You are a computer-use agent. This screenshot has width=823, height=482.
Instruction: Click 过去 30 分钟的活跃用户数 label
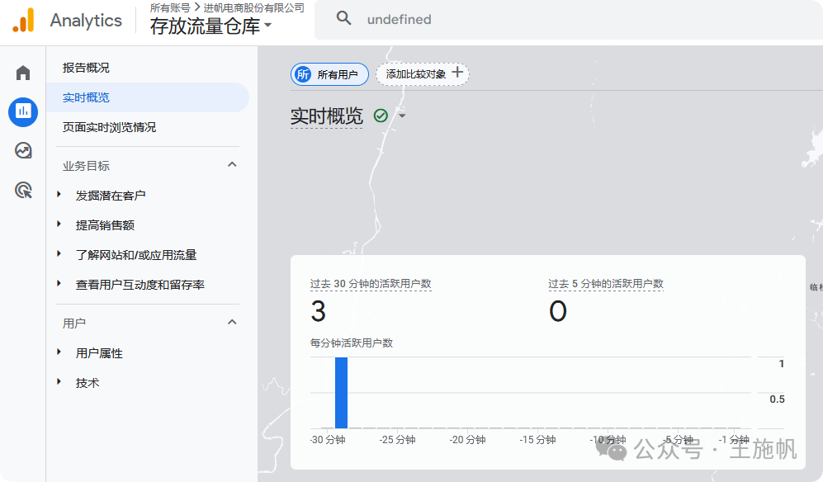point(371,284)
